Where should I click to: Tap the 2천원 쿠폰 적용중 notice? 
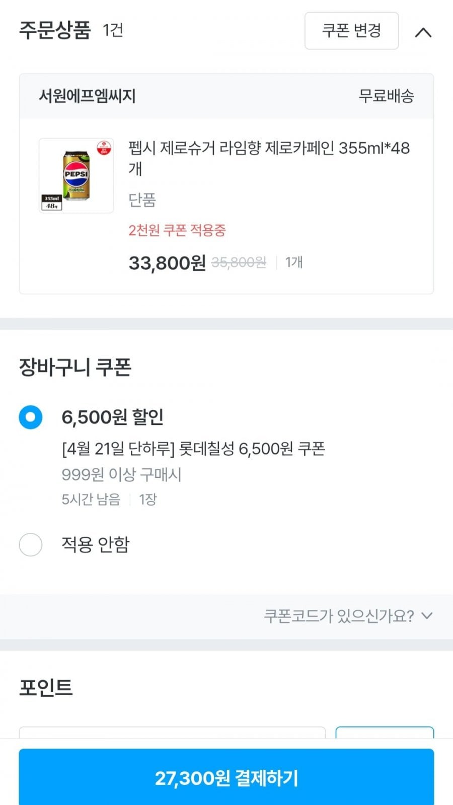(177, 230)
